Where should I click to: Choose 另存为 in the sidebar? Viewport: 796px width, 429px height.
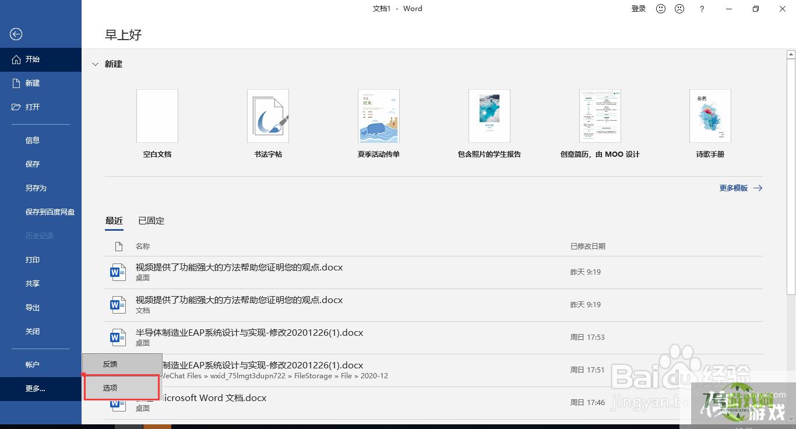(x=41, y=188)
